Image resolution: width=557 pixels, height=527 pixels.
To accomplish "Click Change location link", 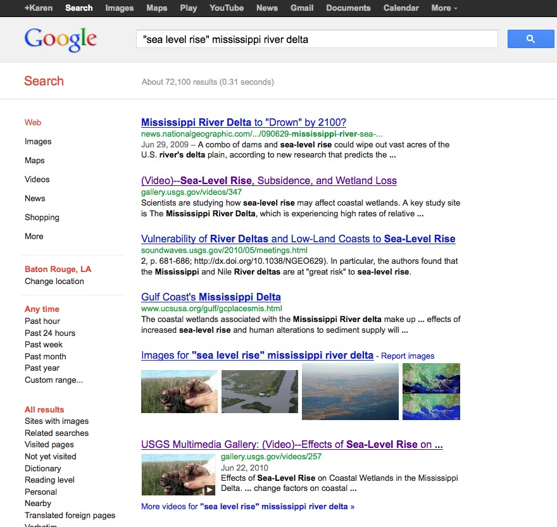I will coord(54,282).
